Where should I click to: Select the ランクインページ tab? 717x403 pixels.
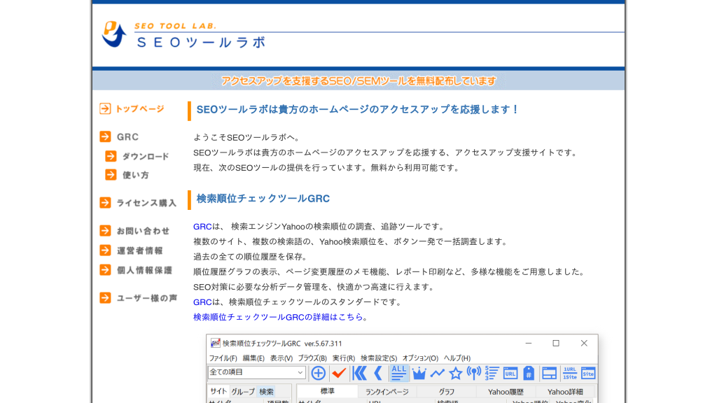coord(387,392)
